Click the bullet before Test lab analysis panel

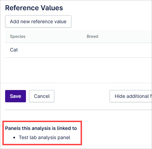coord(14,138)
